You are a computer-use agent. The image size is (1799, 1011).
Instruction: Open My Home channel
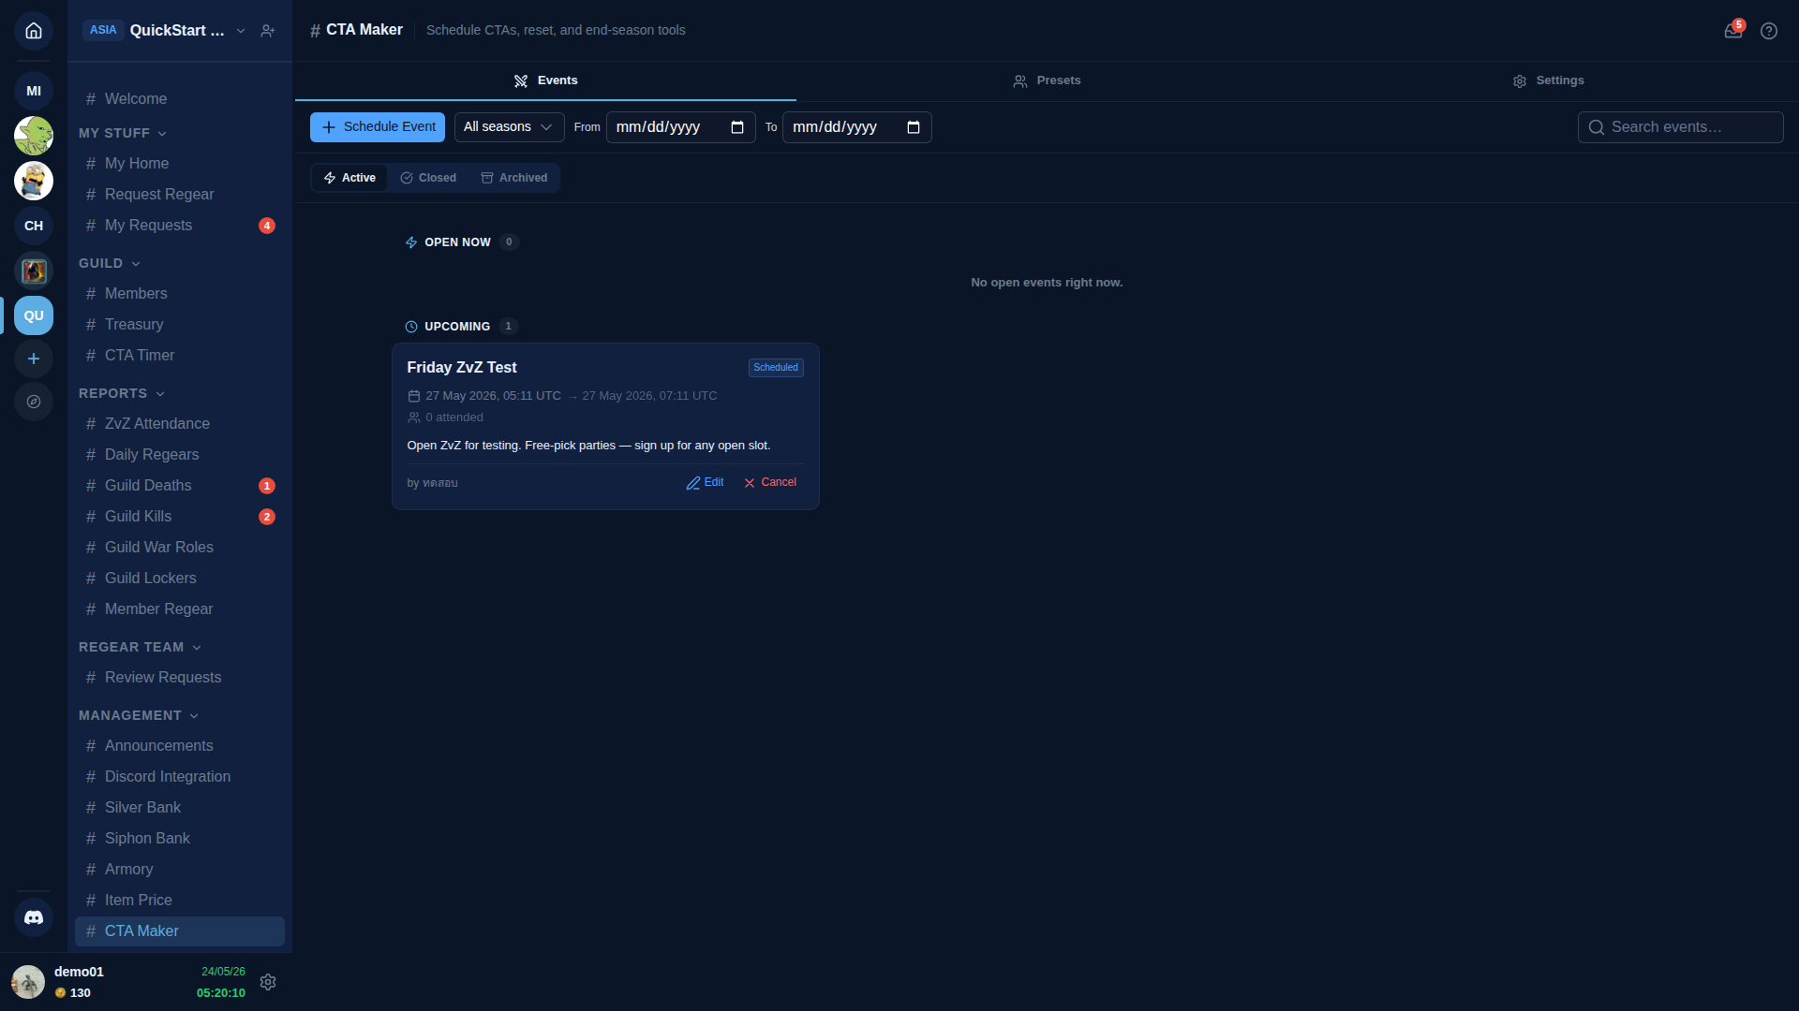[x=180, y=164]
